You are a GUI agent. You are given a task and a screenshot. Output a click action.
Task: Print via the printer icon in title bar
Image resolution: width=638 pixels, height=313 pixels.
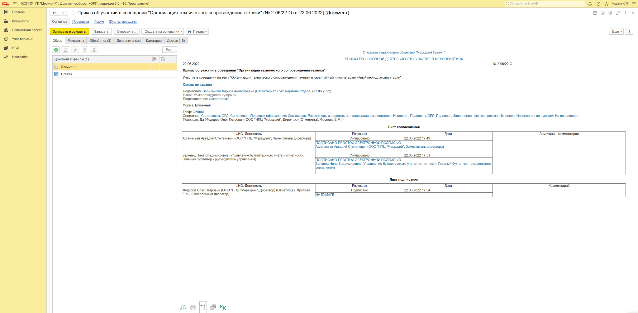(603, 13)
